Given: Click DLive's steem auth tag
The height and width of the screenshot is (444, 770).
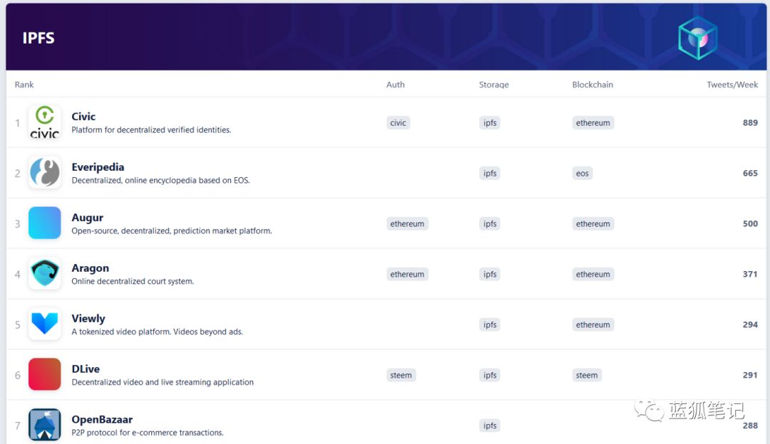Looking at the screenshot, I should pos(401,375).
